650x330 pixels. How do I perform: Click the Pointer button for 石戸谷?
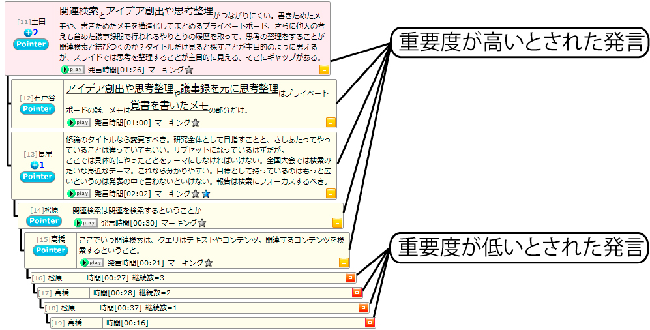[x=37, y=109]
